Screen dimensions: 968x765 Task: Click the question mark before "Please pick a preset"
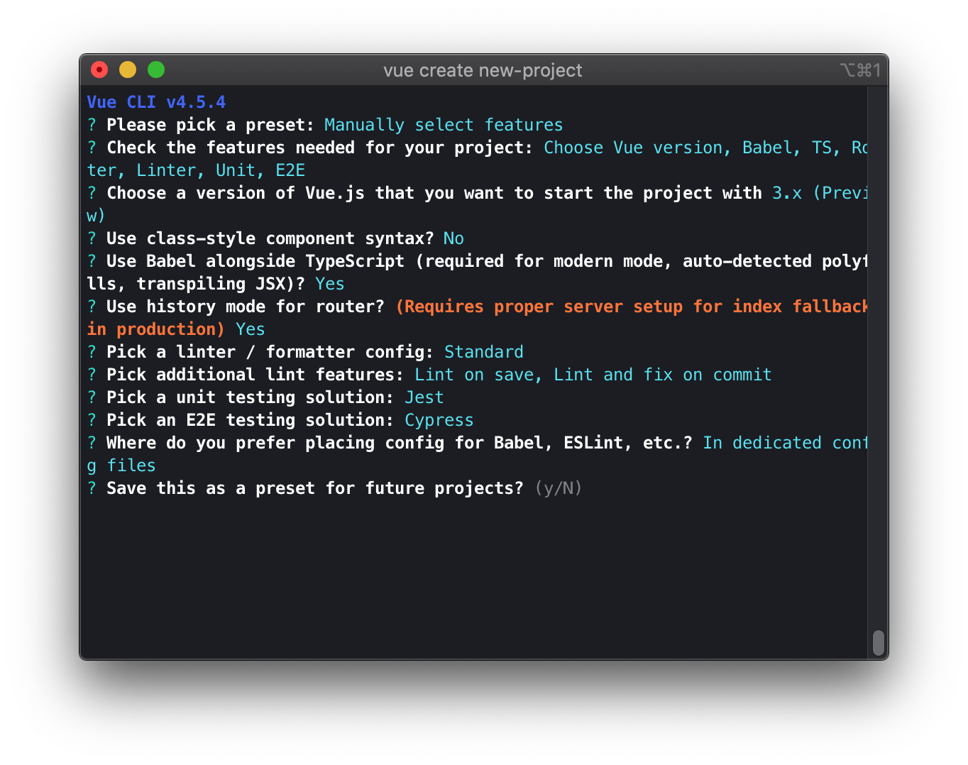coord(92,125)
